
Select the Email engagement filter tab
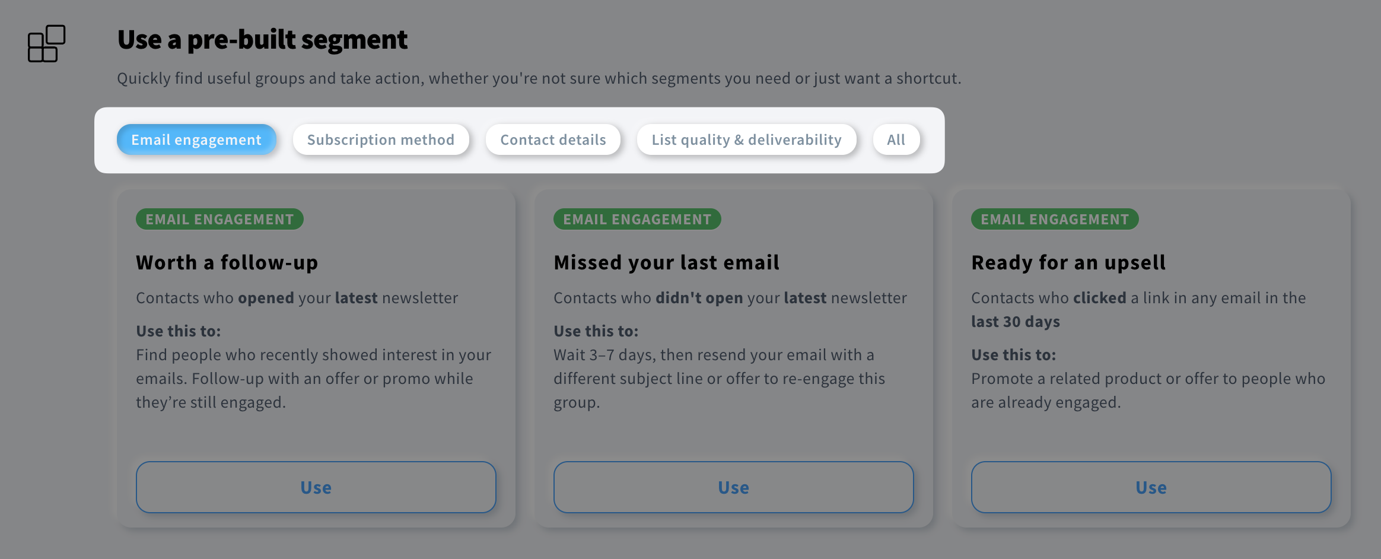click(x=196, y=140)
